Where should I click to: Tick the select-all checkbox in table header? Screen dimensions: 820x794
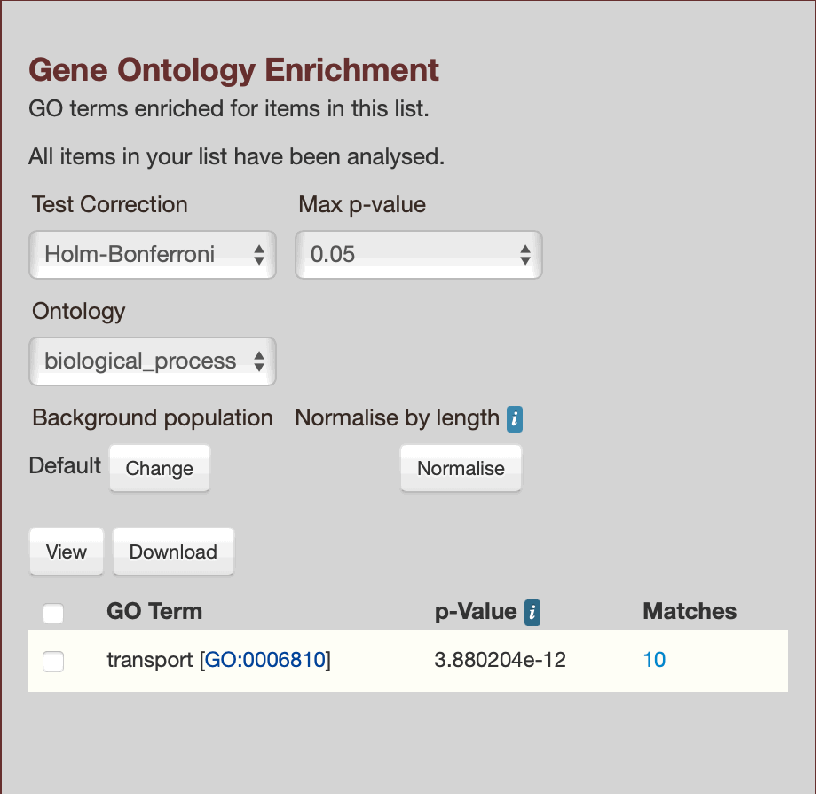[53, 613]
